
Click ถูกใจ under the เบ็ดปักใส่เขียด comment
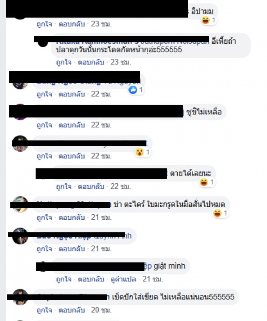tap(44, 310)
